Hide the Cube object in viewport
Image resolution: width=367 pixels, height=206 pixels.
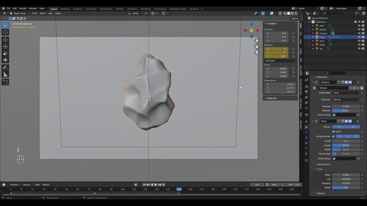click(360, 37)
